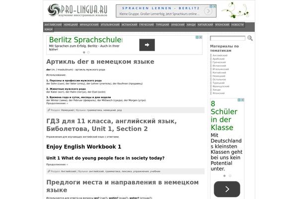
Task: Click the 'Berlitz Sprachschulen' ad headline
Action: click(x=85, y=40)
